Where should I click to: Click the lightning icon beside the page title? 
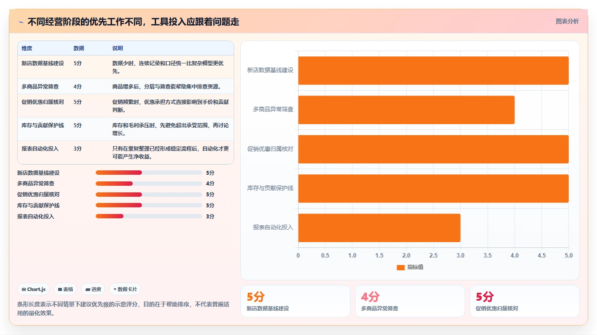point(21,22)
